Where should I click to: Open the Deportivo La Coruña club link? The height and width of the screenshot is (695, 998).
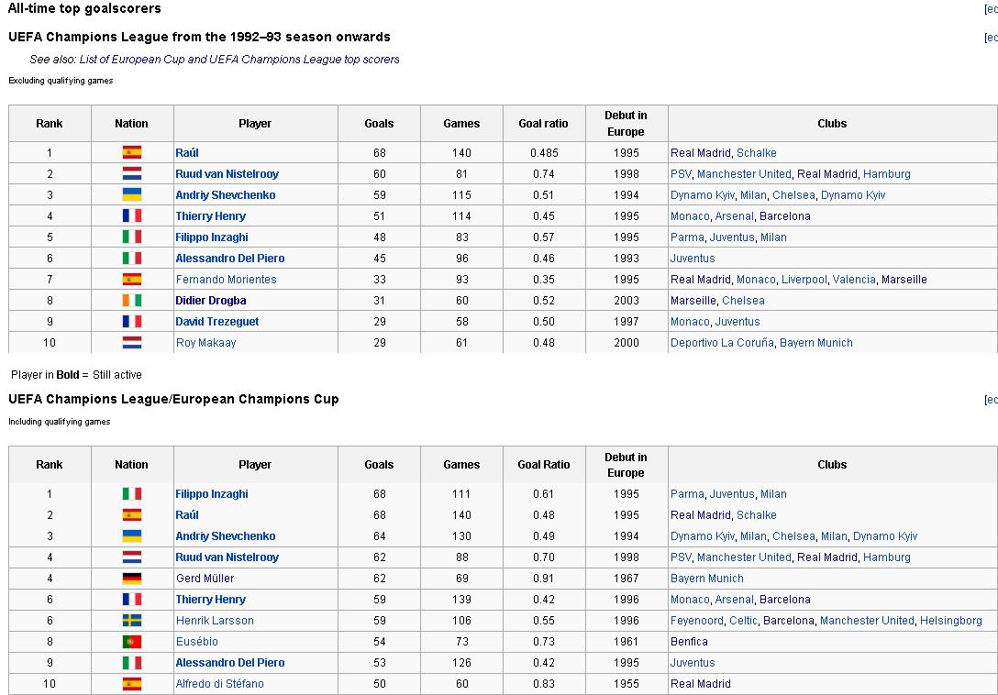pyautogui.click(x=723, y=342)
